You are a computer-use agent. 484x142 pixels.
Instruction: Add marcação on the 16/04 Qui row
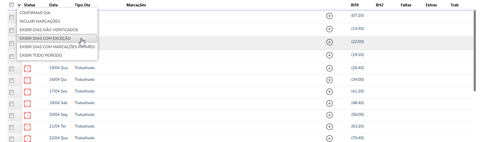pos(329,80)
